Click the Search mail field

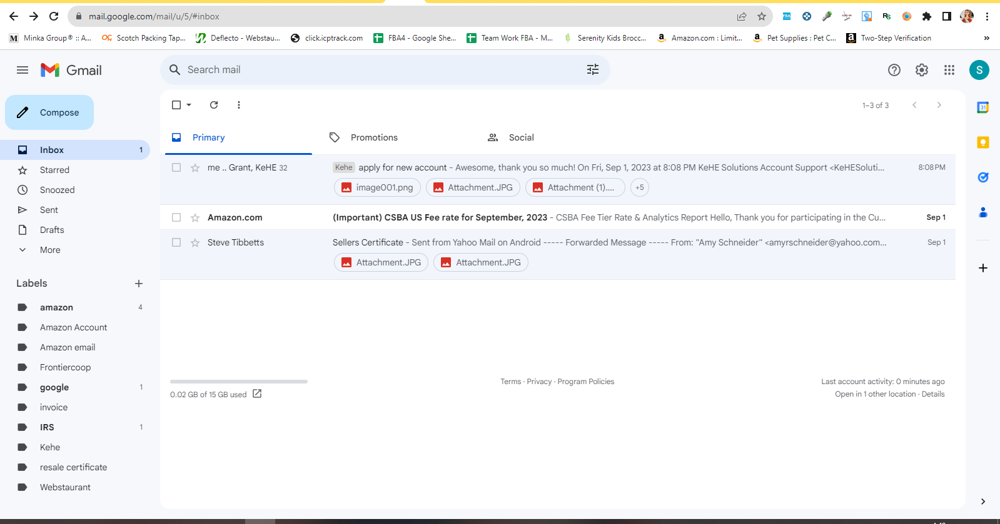point(385,69)
